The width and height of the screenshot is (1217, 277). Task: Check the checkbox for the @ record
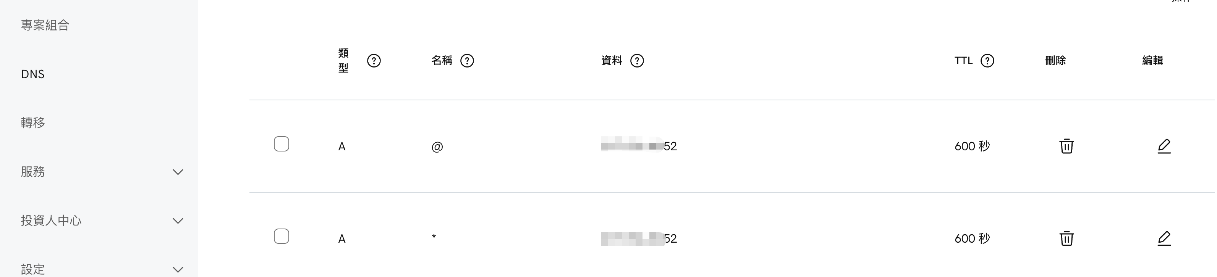(x=282, y=144)
